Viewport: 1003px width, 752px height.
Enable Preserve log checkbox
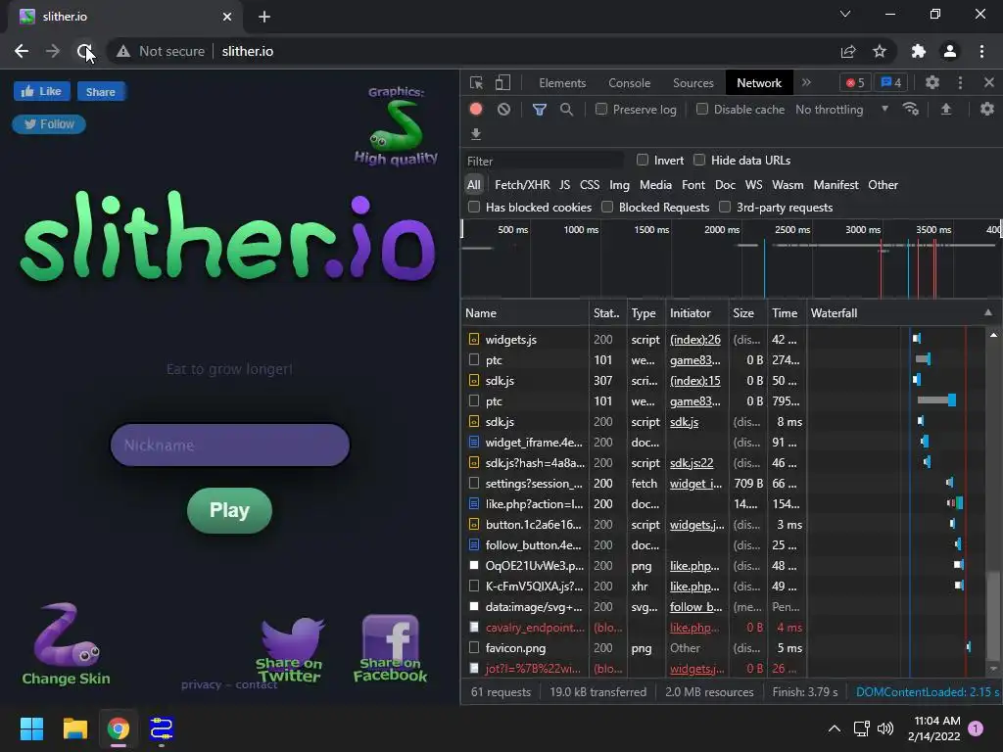click(x=601, y=110)
